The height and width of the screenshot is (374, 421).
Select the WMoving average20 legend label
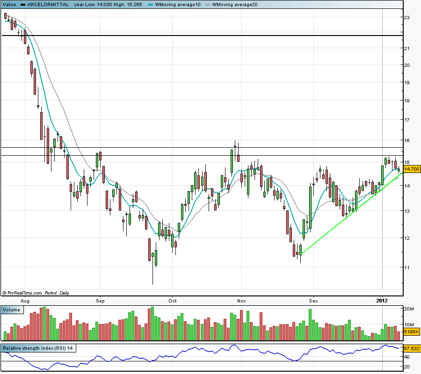coord(235,5)
